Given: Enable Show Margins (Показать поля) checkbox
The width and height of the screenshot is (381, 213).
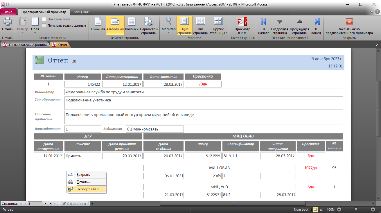Looking at the screenshot, I should coord(44,19).
